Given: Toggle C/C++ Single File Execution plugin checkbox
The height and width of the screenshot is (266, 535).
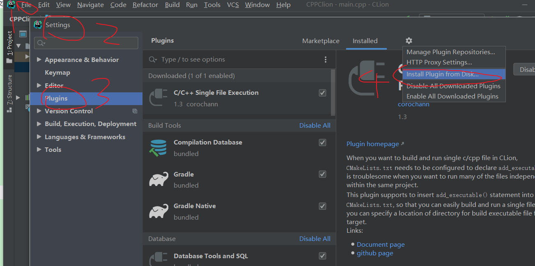Looking at the screenshot, I should pyautogui.click(x=322, y=93).
